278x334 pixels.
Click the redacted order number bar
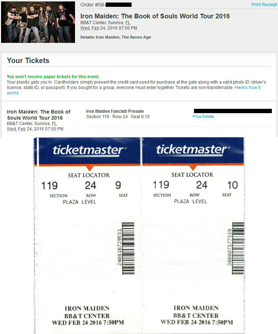tap(119, 5)
